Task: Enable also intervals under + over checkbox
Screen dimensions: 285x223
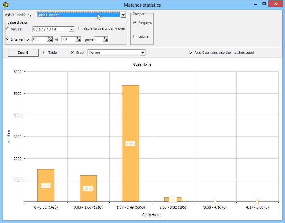Action: coord(80,29)
